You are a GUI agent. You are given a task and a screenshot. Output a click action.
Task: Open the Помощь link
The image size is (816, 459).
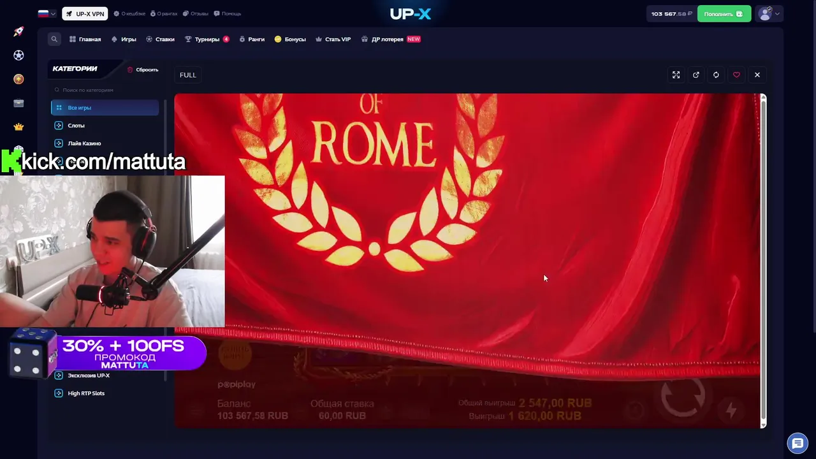click(x=228, y=13)
